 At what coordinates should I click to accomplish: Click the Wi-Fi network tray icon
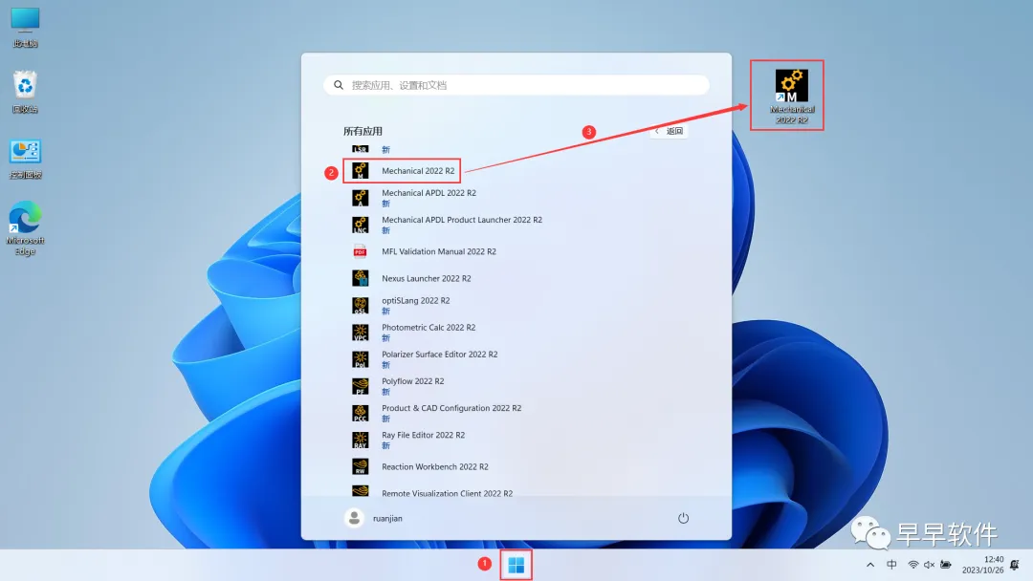(913, 565)
